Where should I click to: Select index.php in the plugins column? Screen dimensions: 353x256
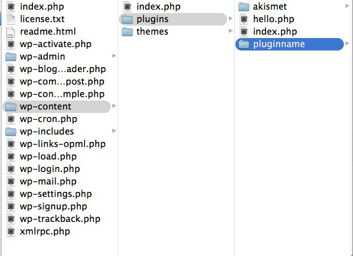pos(275,32)
